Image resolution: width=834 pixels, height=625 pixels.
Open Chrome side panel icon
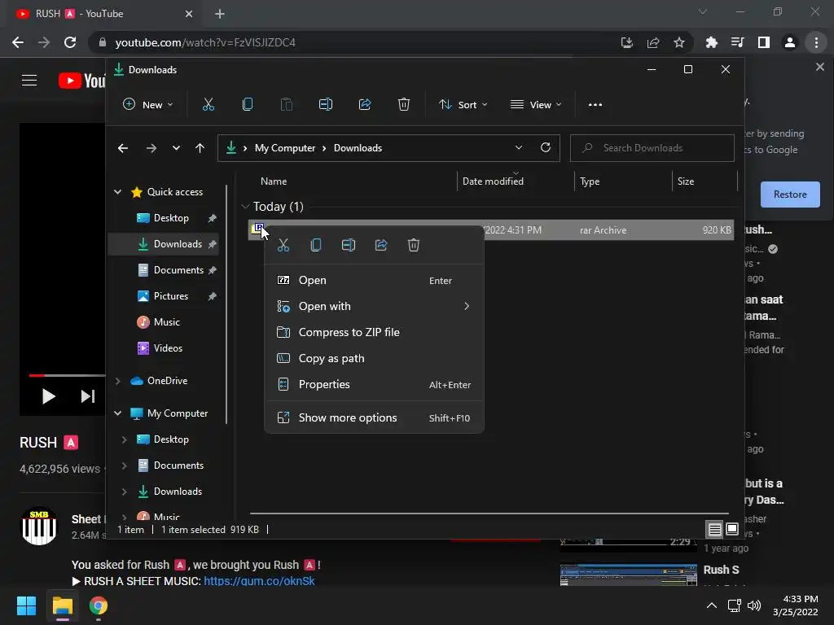(763, 42)
